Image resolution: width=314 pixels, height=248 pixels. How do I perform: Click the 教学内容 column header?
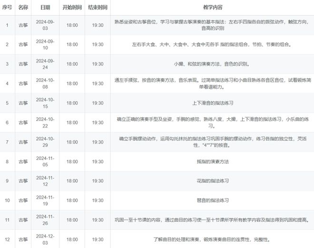[212, 8]
